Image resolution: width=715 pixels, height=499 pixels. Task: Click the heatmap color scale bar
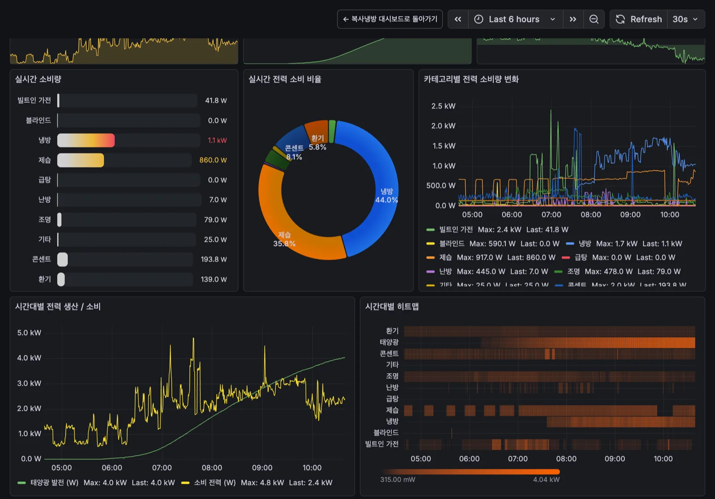[470, 472]
